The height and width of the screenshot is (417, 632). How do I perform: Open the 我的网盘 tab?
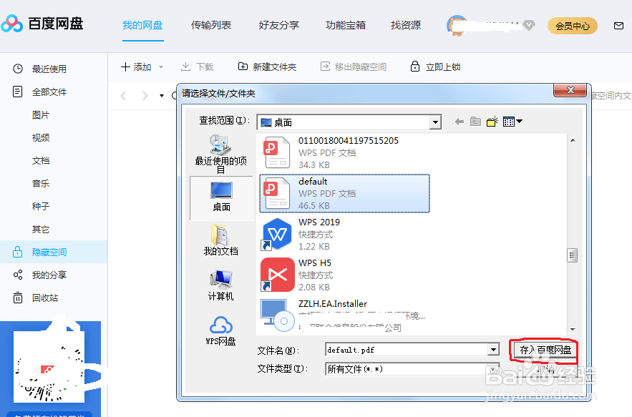142,25
